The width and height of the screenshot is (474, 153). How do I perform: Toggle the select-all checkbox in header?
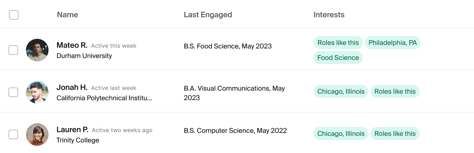pos(14,15)
